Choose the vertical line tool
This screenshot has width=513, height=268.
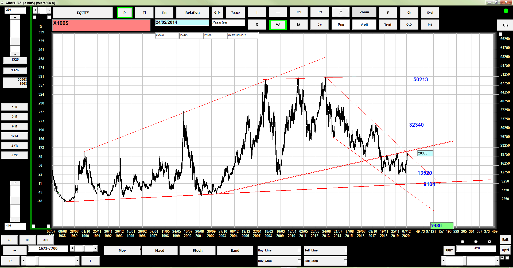(257, 12)
